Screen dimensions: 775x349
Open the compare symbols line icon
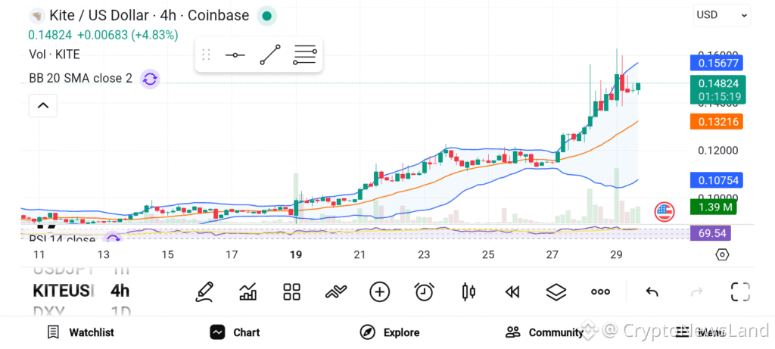pyautogui.click(x=335, y=291)
